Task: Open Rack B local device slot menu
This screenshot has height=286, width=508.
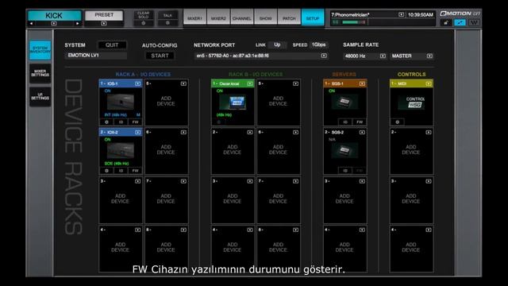Action: tap(250, 83)
